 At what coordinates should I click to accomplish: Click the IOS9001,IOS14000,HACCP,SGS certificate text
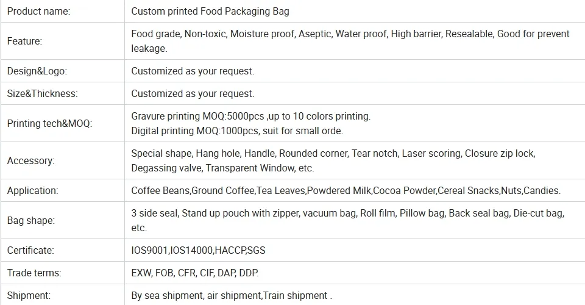pos(198,250)
